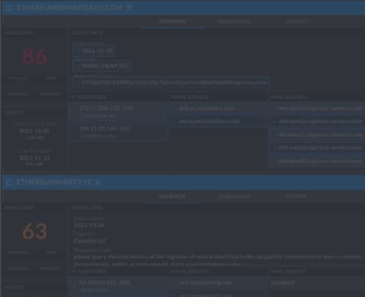The height and width of the screenshot is (297, 365).
Task: Open Overview tab of ETHEREUMREMASTERED.COM card
Action: coord(172,22)
